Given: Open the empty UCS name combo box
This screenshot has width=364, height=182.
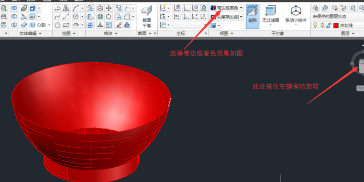Looking at the screenshot, I should (x=190, y=25).
